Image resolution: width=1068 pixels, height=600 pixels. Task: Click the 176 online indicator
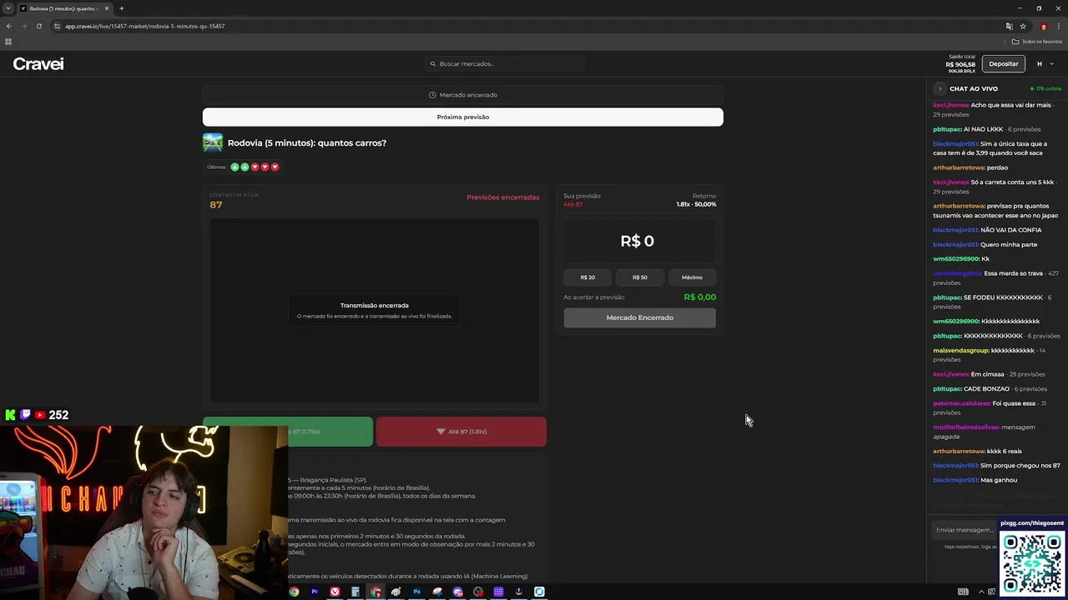(1046, 88)
